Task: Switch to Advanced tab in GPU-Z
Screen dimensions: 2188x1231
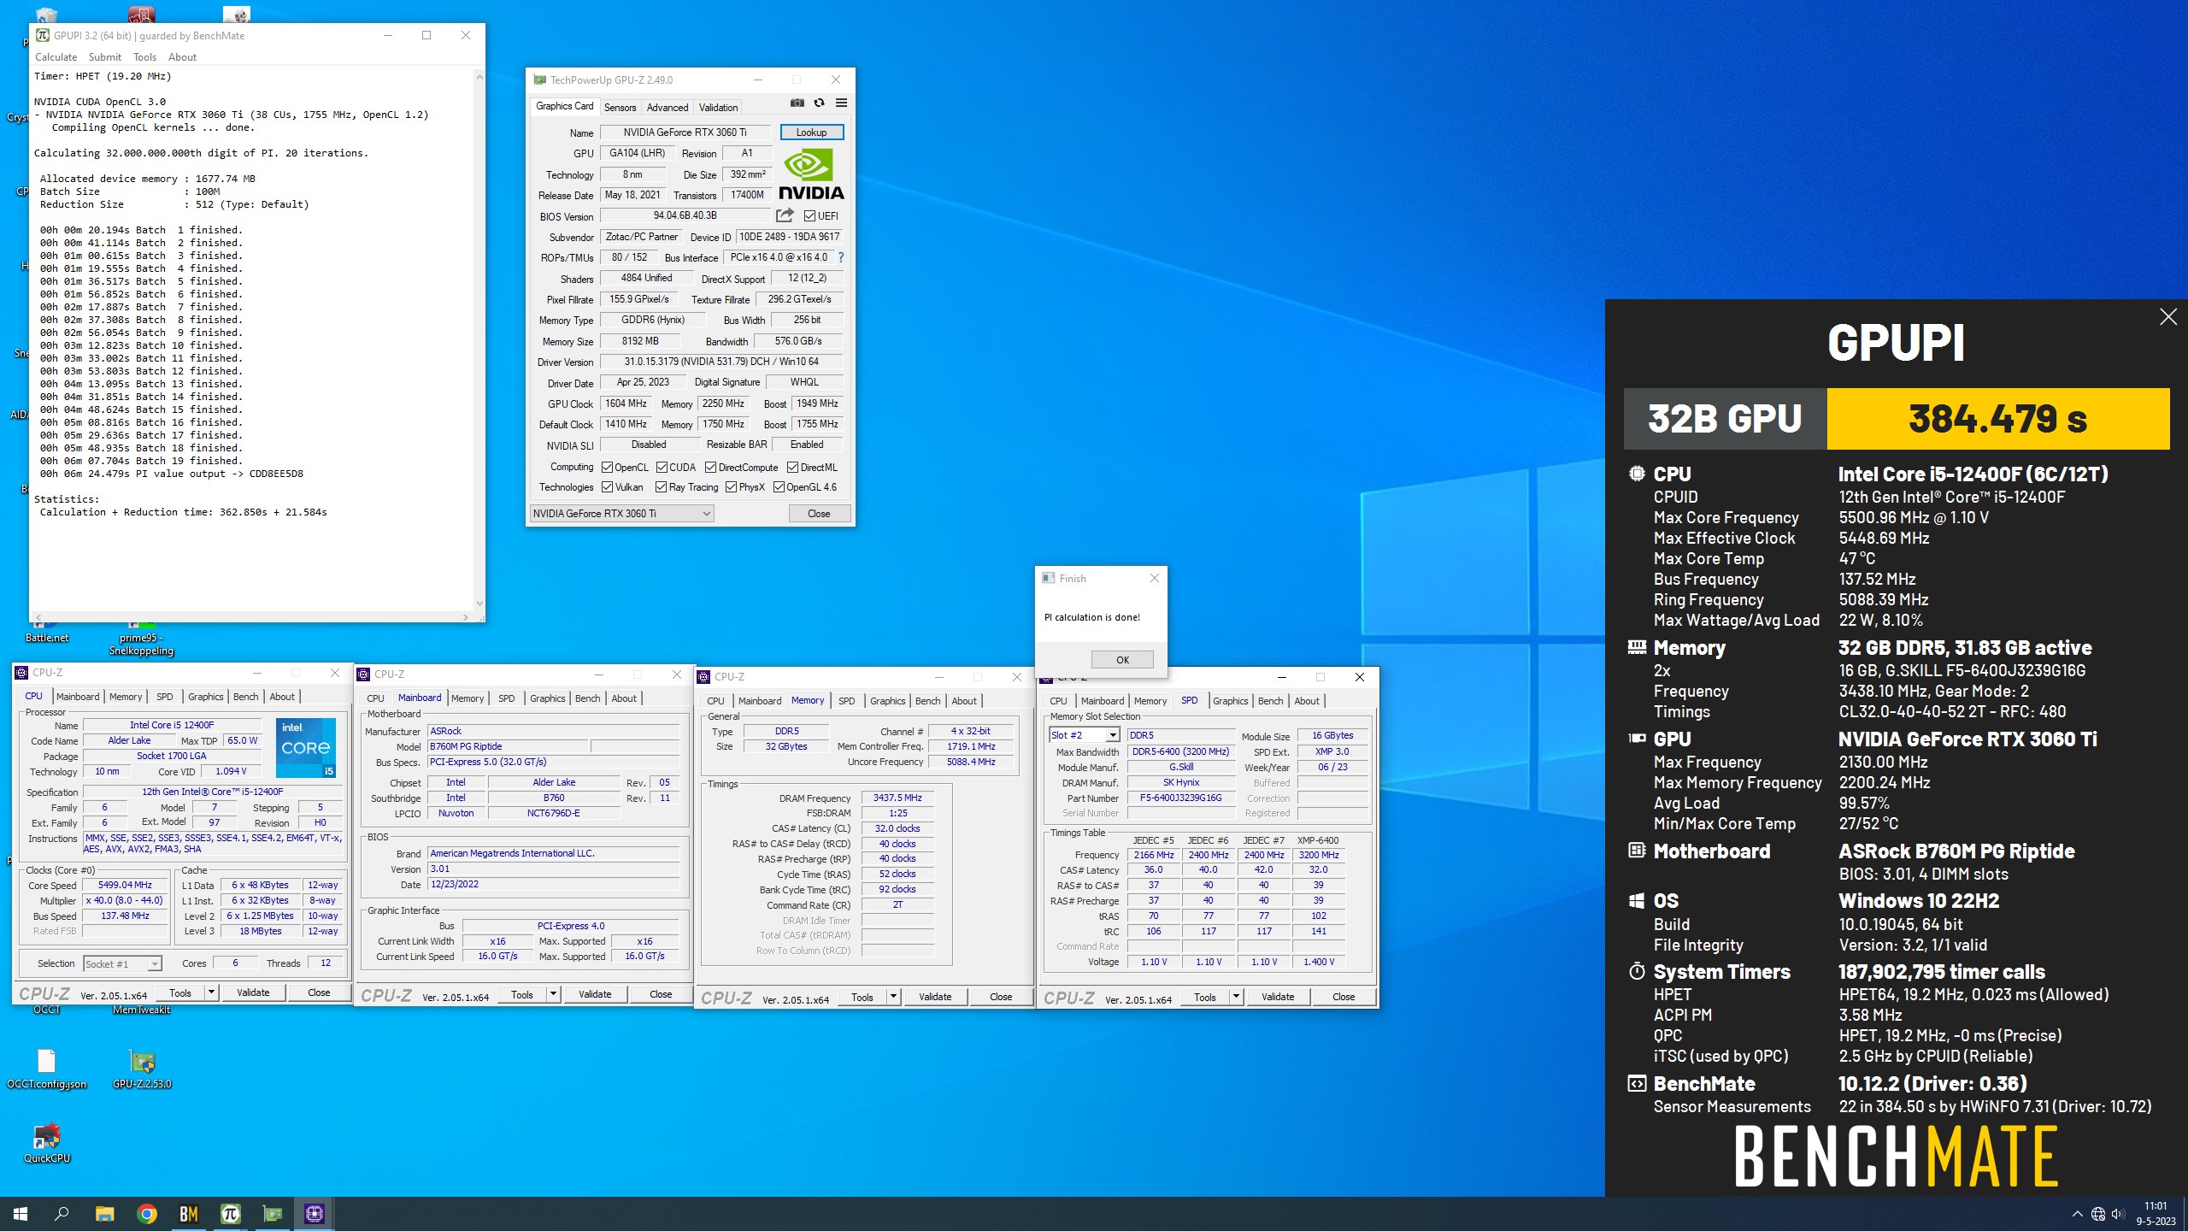Action: (668, 108)
